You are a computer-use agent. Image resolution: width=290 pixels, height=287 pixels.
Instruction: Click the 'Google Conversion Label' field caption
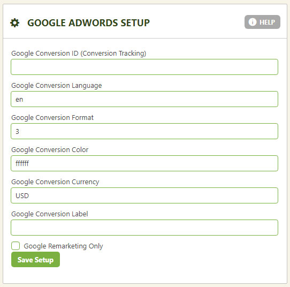tap(50, 214)
